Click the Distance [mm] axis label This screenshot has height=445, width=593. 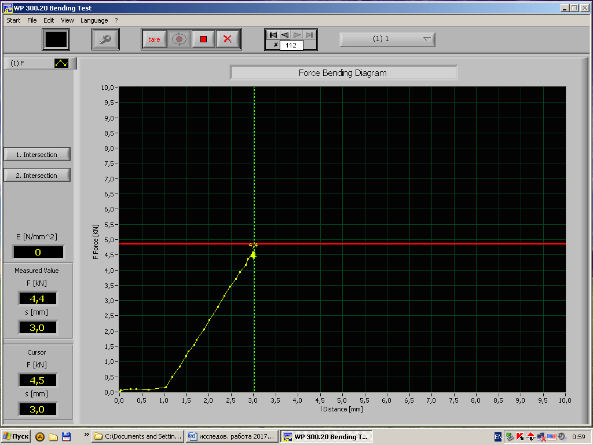(x=343, y=409)
